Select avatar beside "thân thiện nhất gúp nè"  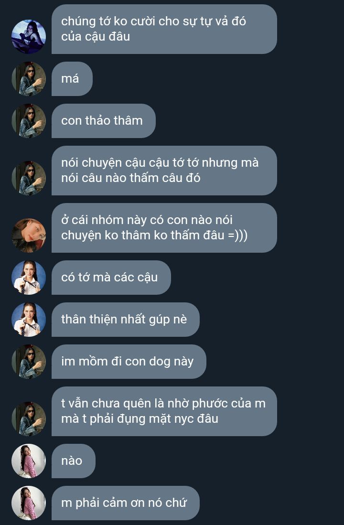[29, 320]
